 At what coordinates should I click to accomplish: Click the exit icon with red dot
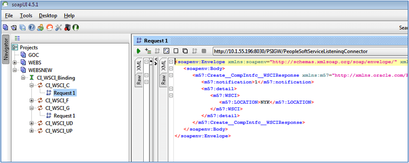point(67,27)
